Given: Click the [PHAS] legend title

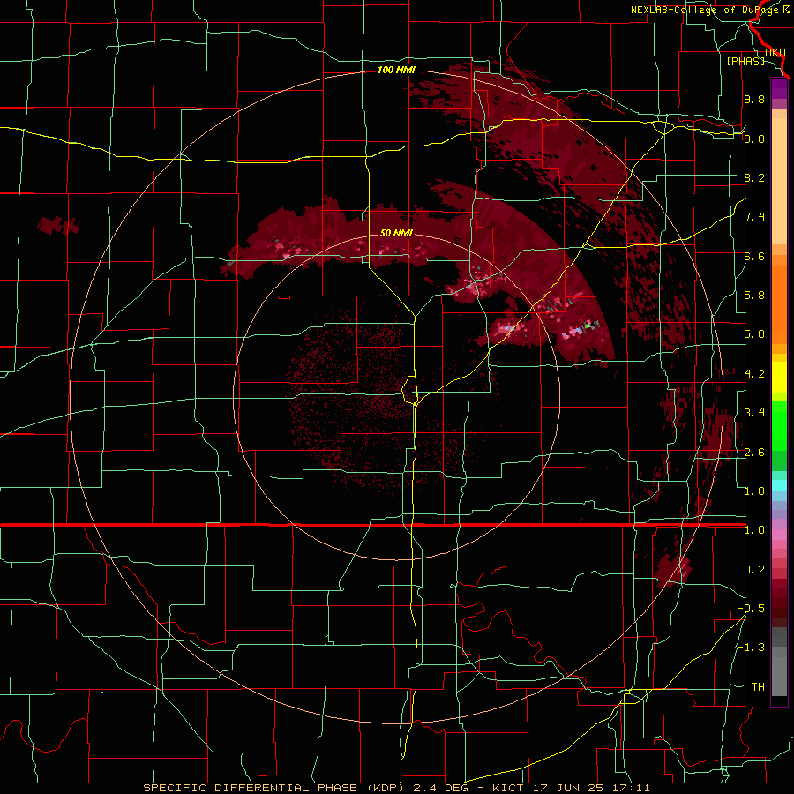Looking at the screenshot, I should click(x=745, y=61).
